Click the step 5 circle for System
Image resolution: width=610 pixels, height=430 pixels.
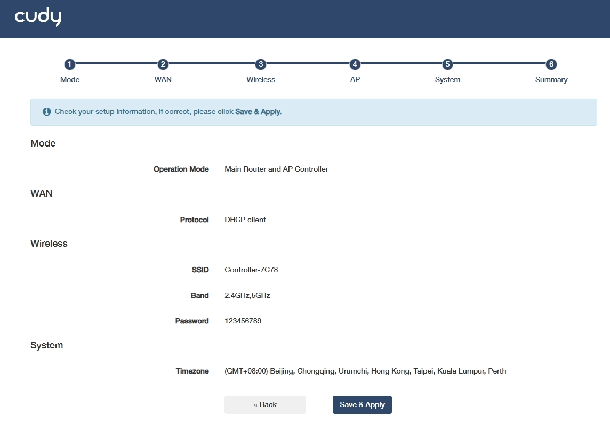[447, 64]
